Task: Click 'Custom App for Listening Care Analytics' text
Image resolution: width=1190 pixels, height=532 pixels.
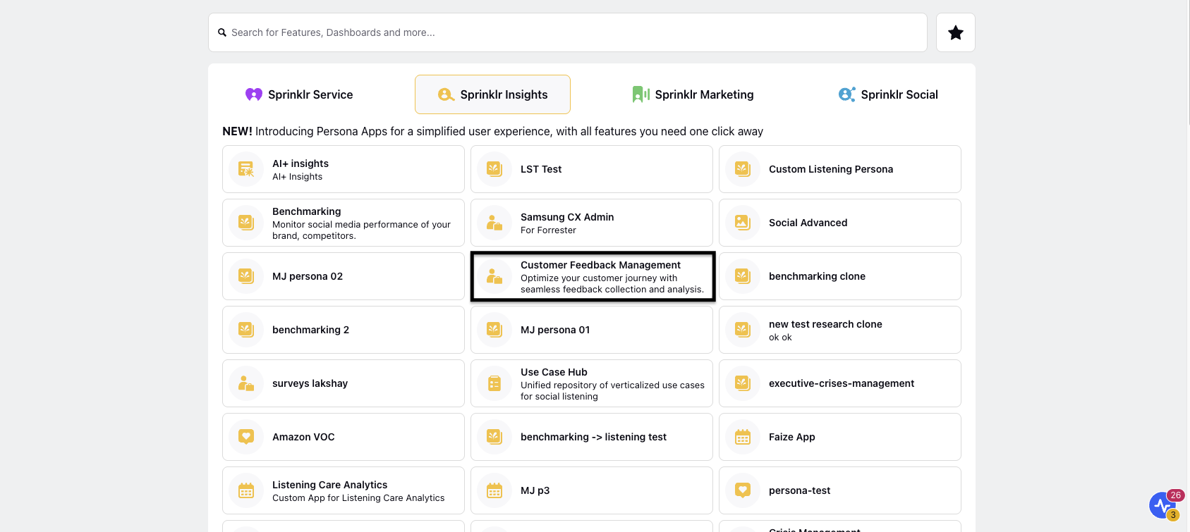Action: (x=358, y=498)
